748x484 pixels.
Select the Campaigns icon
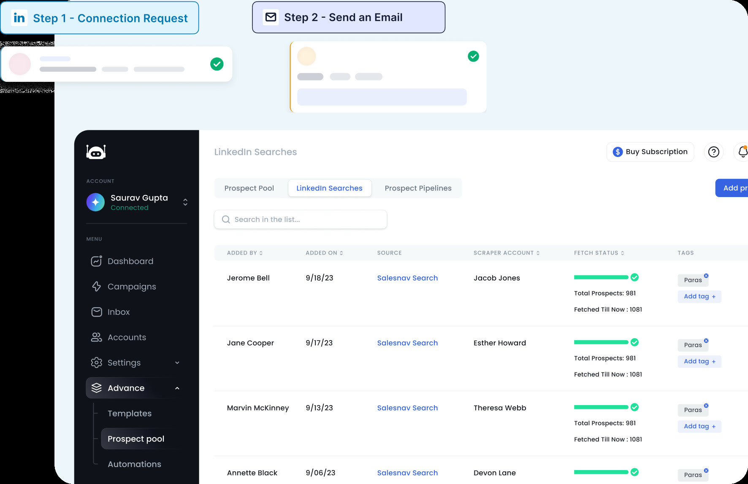(x=96, y=286)
